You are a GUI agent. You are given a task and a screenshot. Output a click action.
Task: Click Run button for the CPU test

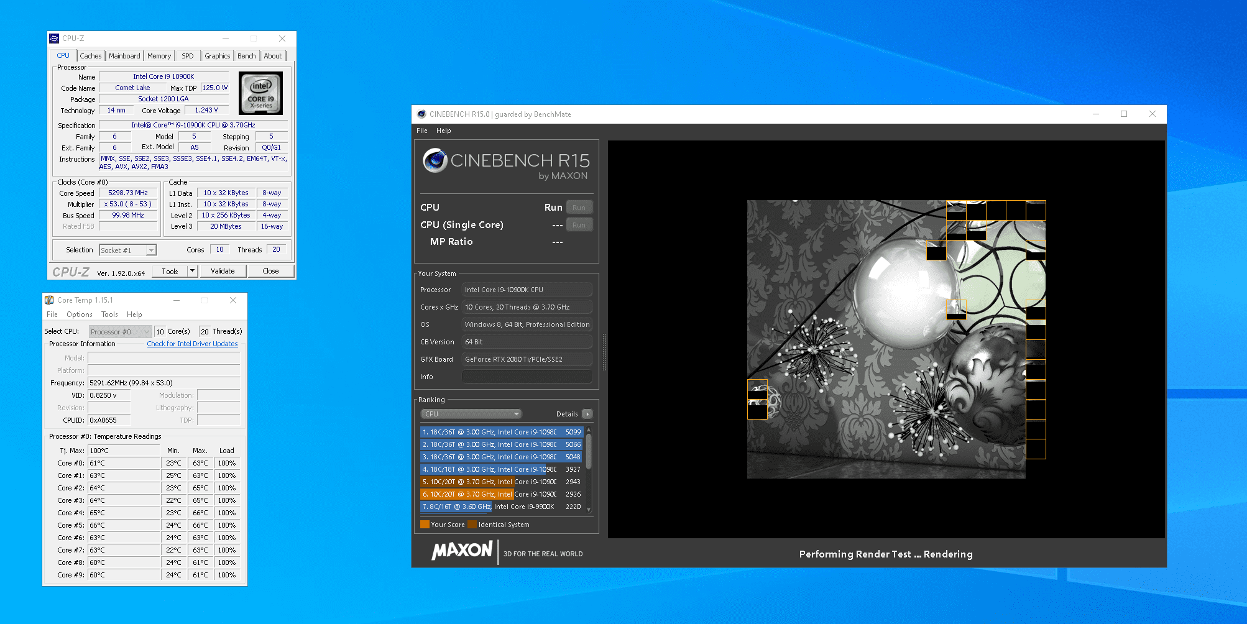tap(579, 208)
